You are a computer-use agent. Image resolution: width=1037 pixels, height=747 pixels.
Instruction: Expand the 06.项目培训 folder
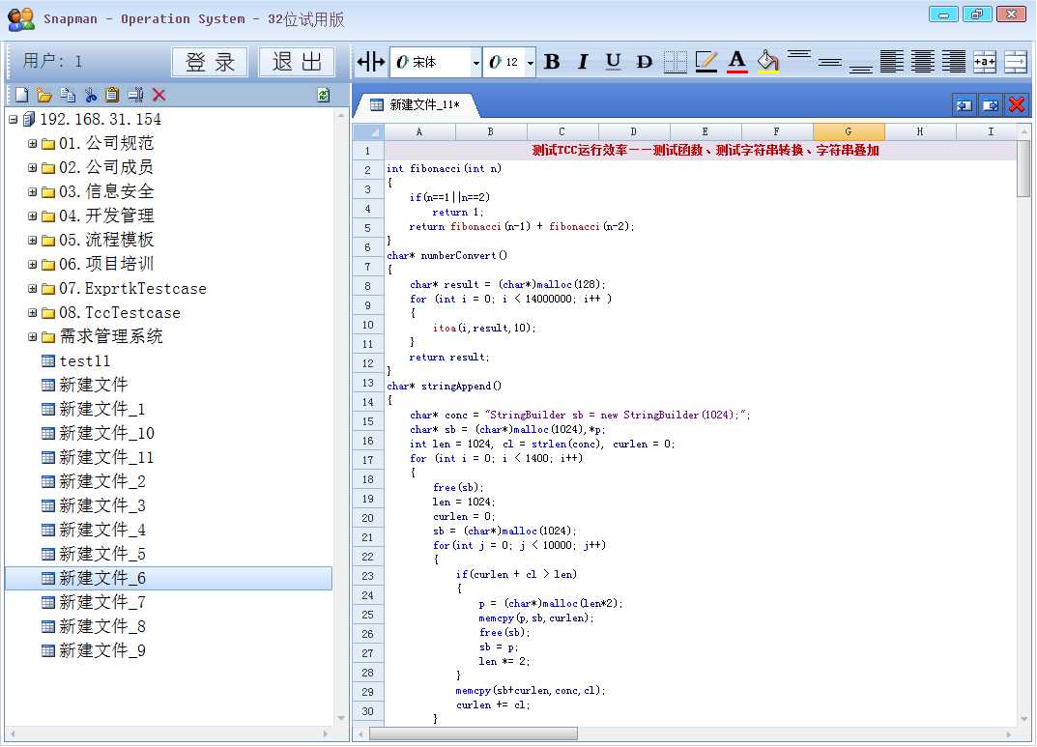pos(32,265)
